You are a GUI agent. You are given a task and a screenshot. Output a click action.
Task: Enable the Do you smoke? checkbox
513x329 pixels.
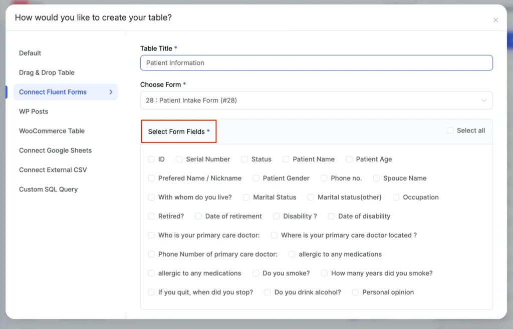tap(256, 273)
